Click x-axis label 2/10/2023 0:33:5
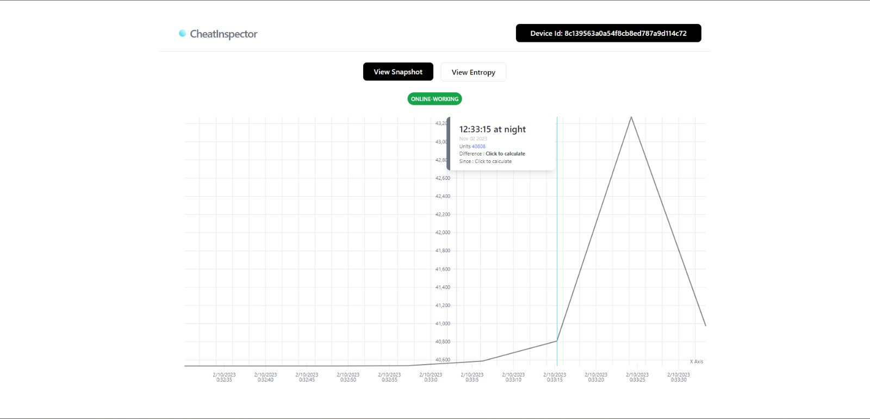 pyautogui.click(x=472, y=377)
